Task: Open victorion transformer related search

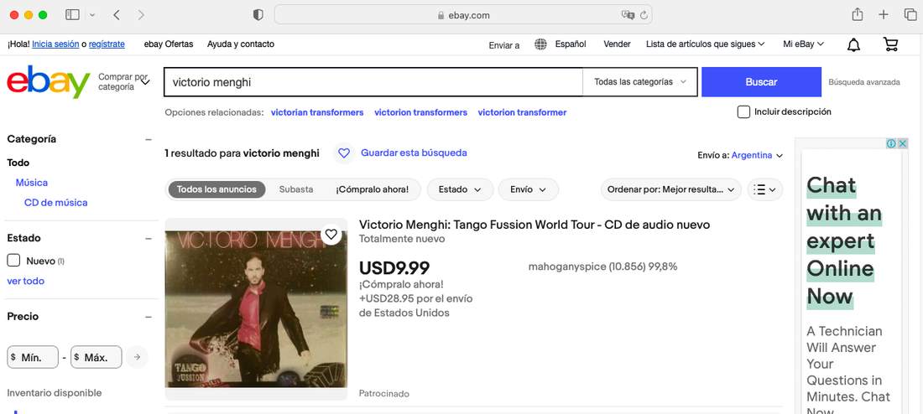Action: 522,112
